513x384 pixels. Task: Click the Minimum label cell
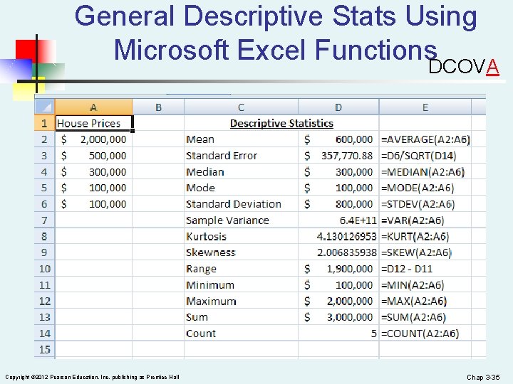241,284
